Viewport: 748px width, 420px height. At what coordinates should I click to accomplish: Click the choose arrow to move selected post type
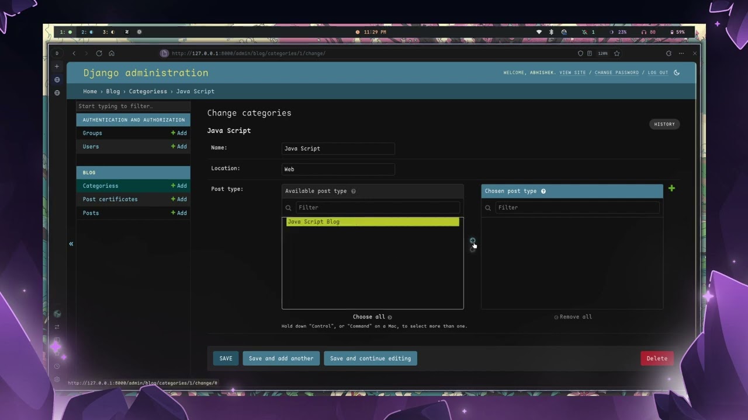(473, 240)
